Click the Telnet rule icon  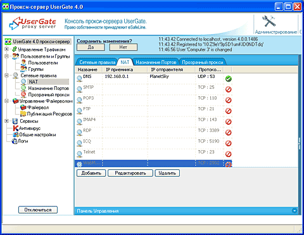(x=79, y=154)
